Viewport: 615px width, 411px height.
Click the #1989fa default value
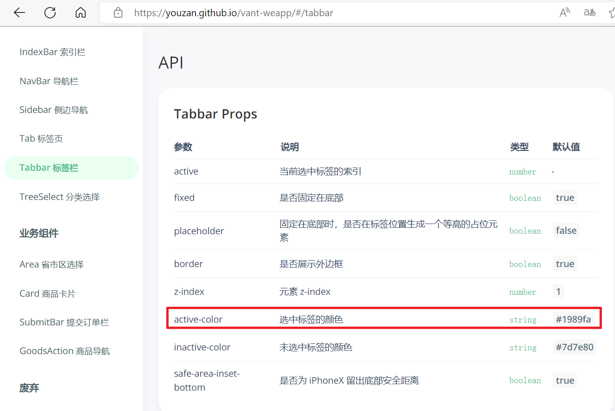tap(573, 319)
